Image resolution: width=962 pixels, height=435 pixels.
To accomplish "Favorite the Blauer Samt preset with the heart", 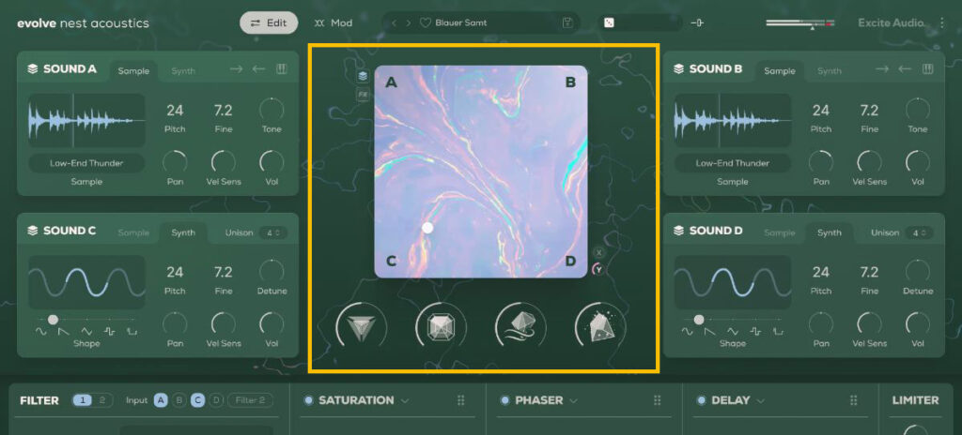I will [x=426, y=23].
